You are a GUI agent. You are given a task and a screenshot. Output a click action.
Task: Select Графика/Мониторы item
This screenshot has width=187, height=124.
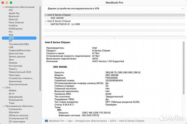19,50
